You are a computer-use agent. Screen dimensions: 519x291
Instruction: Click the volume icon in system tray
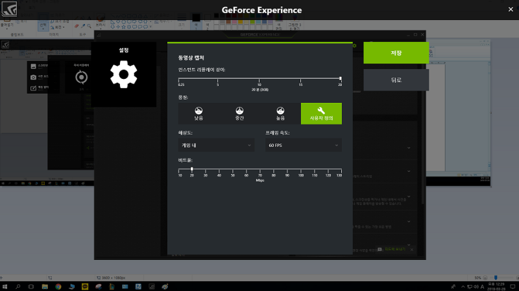coord(476,286)
